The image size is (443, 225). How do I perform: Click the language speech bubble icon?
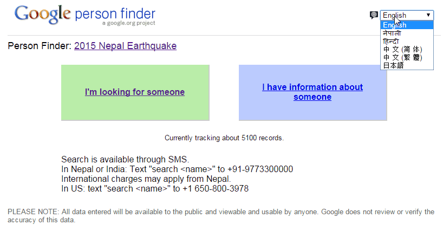(x=374, y=15)
